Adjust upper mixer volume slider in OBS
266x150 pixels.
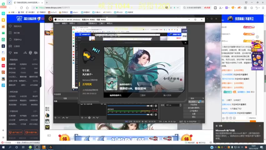pos(128,106)
